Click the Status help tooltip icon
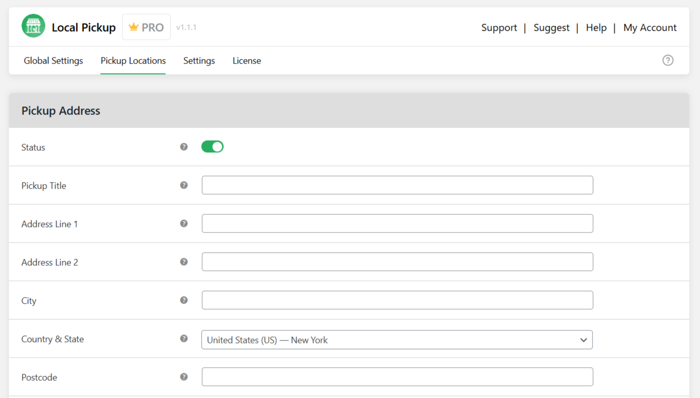Image resolution: width=700 pixels, height=398 pixels. [184, 147]
